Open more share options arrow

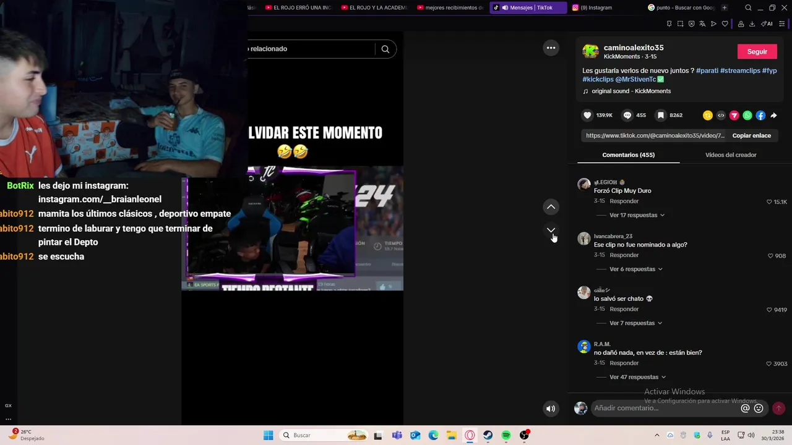click(x=773, y=116)
